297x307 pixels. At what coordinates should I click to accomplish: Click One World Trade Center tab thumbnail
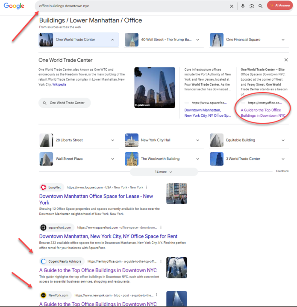(x=46, y=40)
